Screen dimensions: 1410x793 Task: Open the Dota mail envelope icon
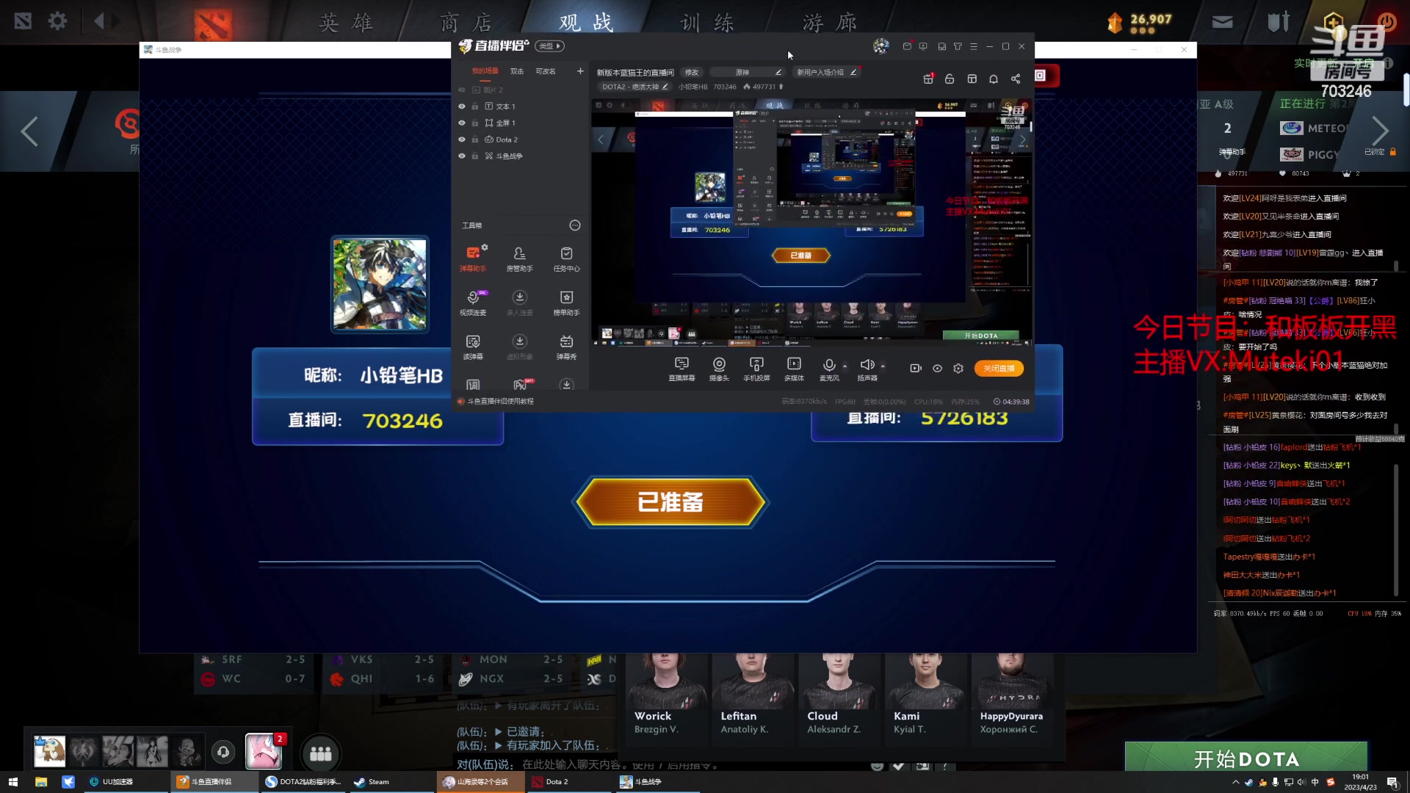pos(1222,22)
